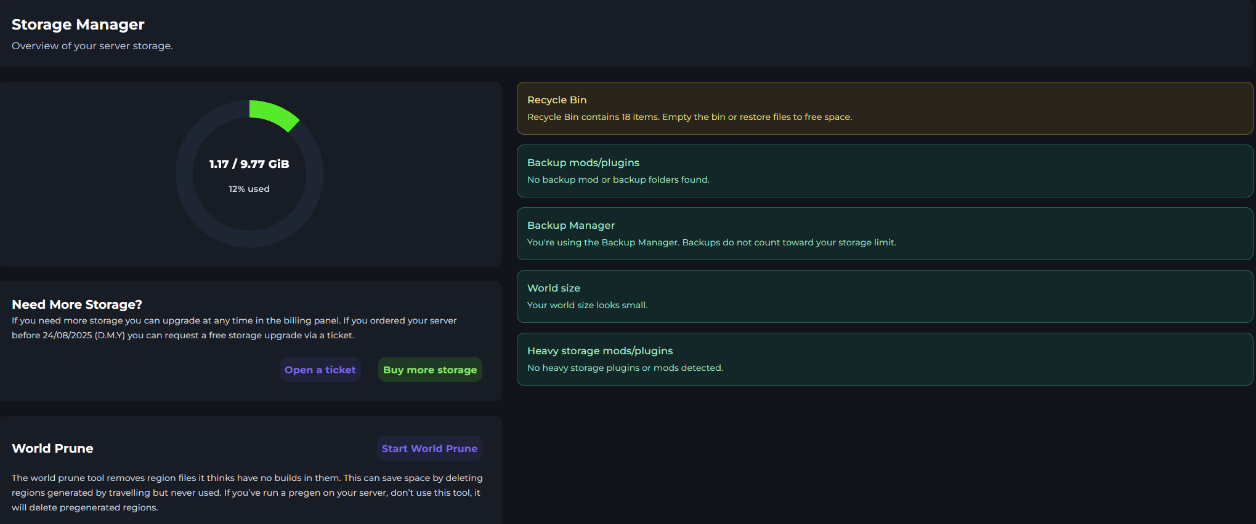Click the Need More Storage? heading
This screenshot has height=524, width=1256.
(77, 304)
